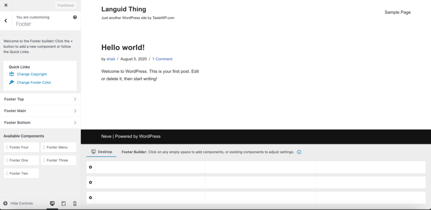Select the Footer Four component

click(x=21, y=147)
